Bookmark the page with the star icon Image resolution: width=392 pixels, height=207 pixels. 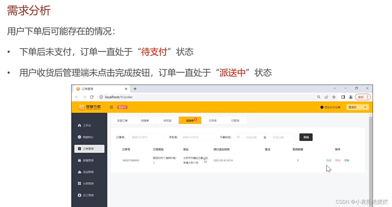pos(334,97)
